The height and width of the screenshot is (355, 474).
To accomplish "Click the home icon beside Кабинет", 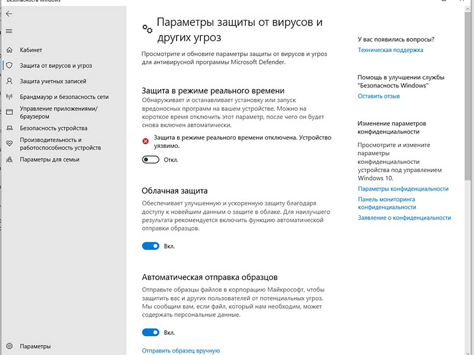I will [x=9, y=50].
